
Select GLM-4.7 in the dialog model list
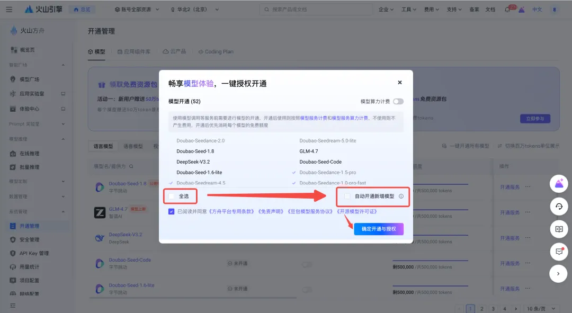(309, 151)
